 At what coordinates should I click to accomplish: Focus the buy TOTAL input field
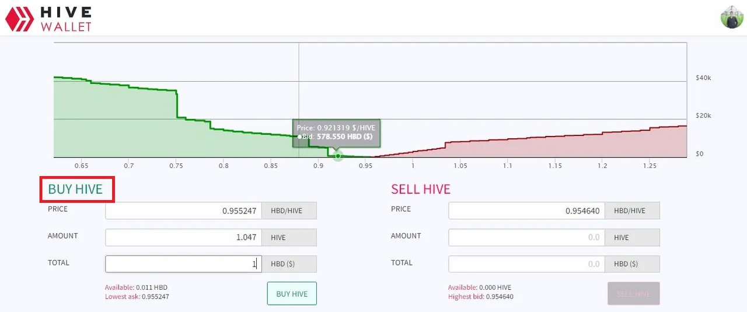pyautogui.click(x=183, y=264)
